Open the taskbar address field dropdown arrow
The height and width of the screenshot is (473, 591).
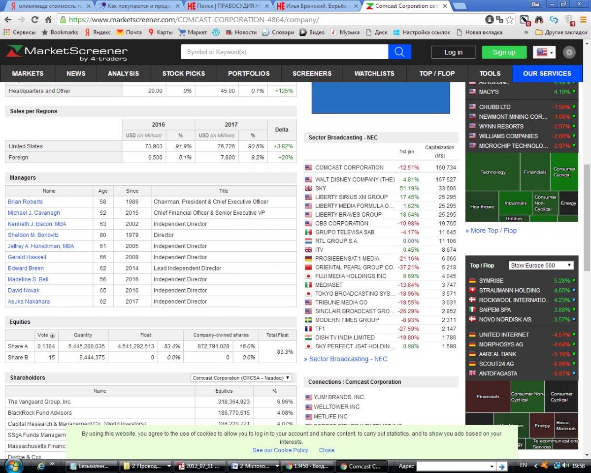[491, 466]
